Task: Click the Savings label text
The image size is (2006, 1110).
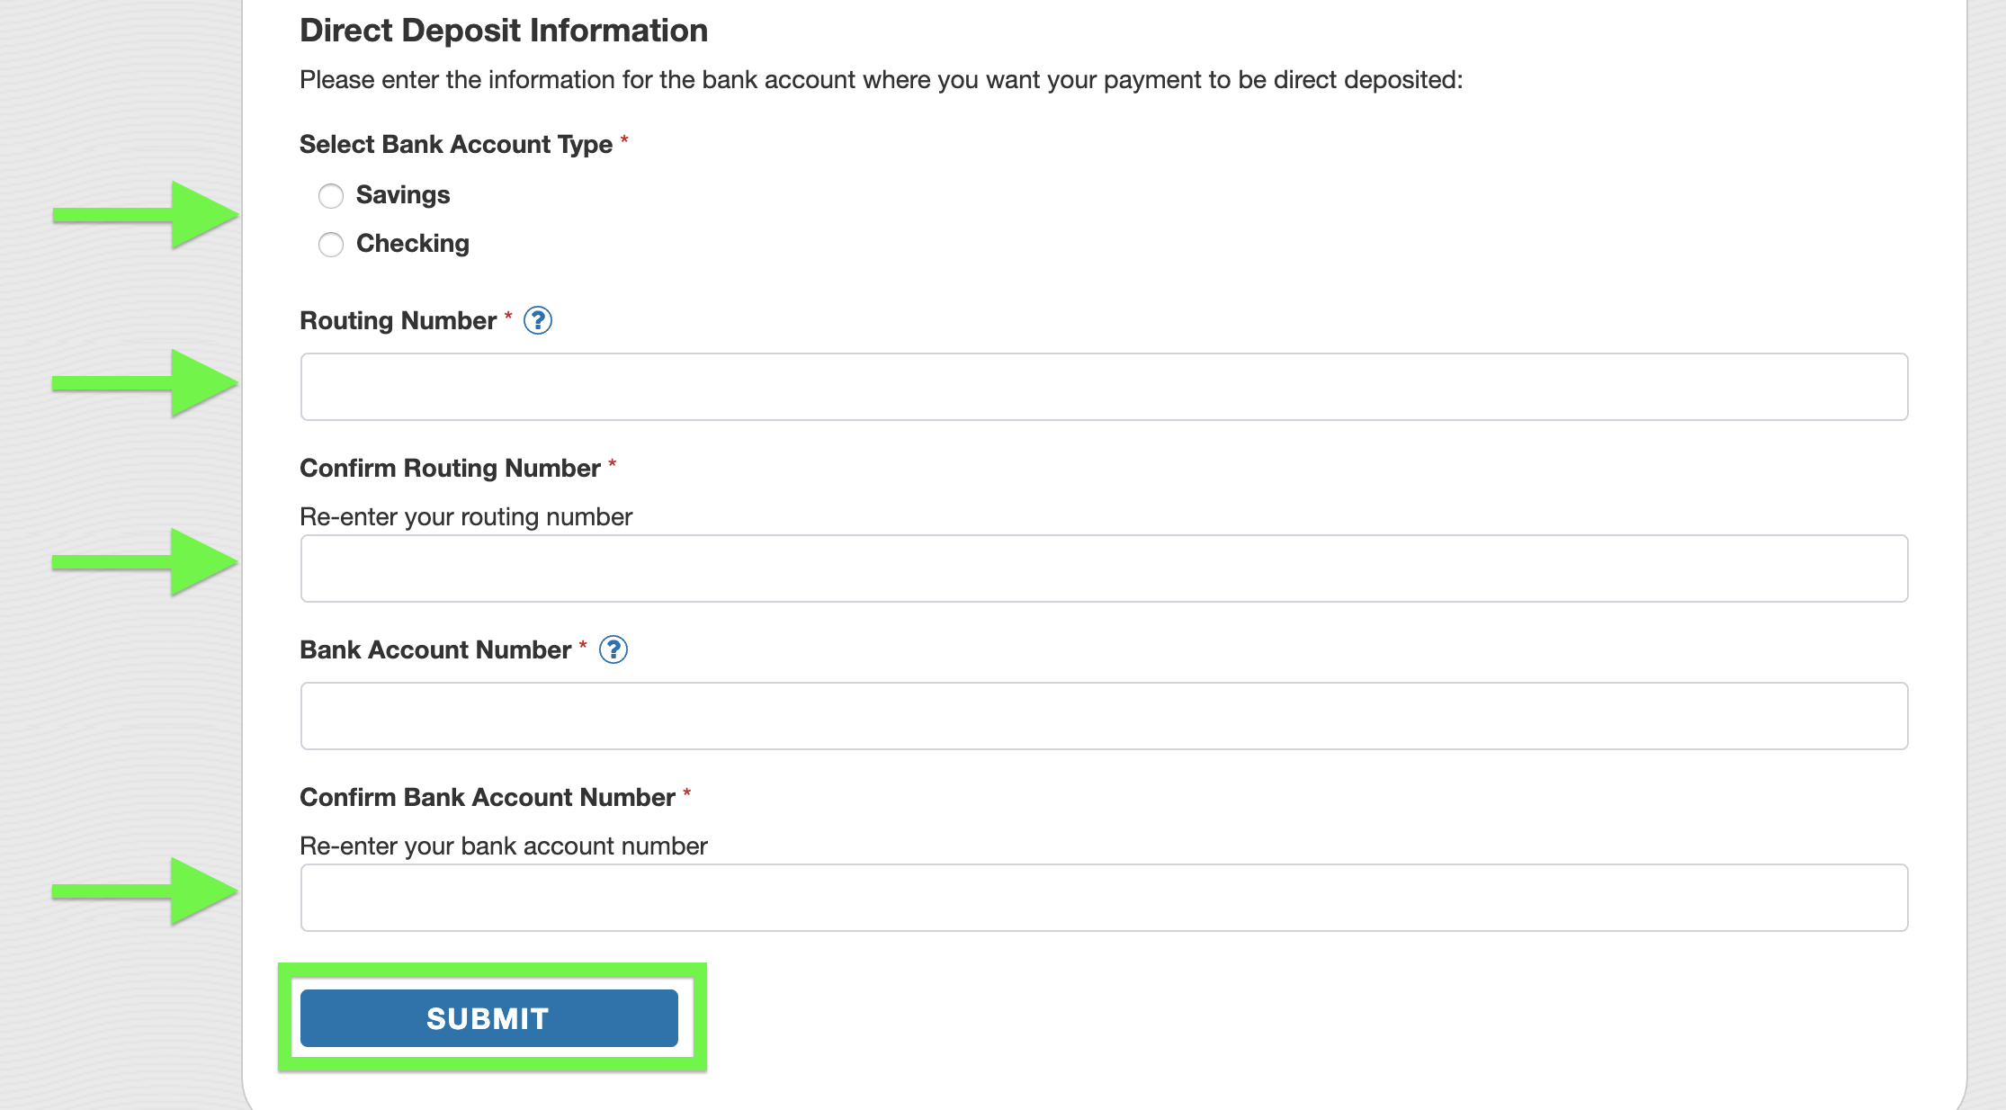Action: (x=403, y=195)
